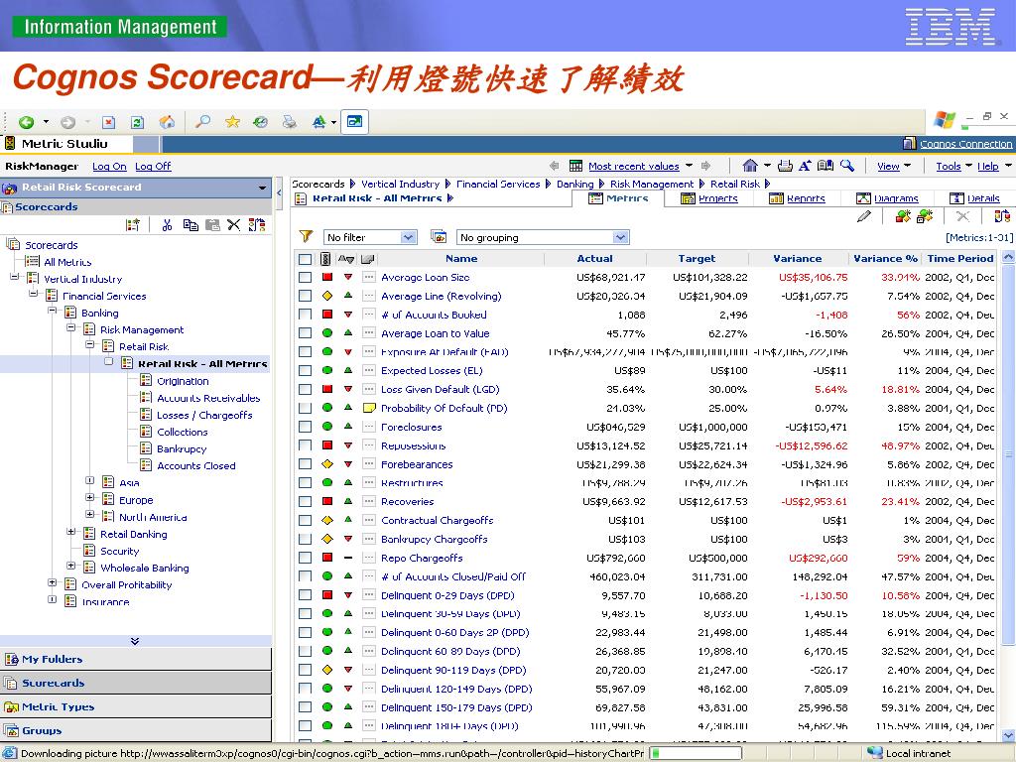
Task: Open the No grouping dropdown
Action: click(x=543, y=237)
